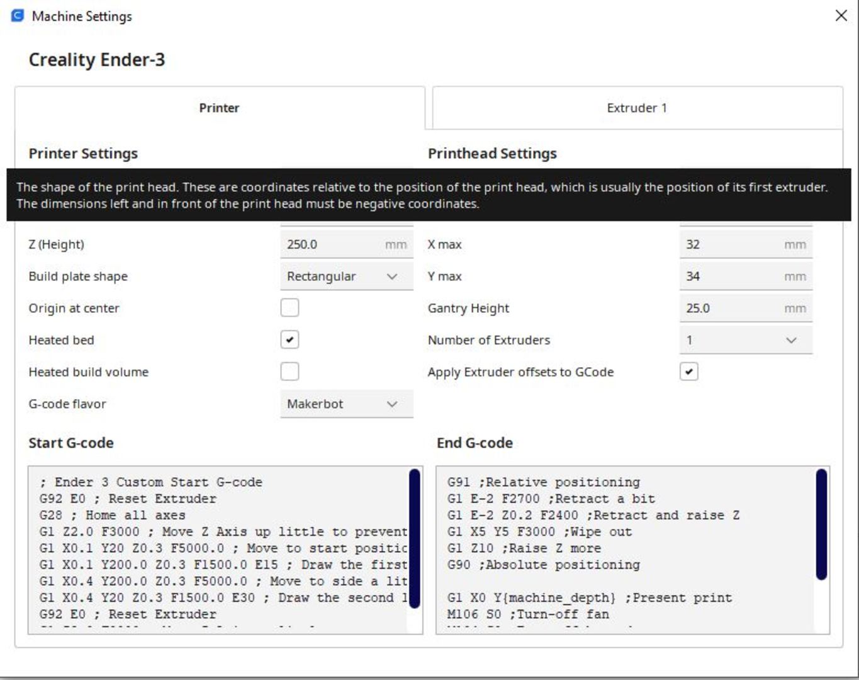Open the Number of Extruders dropdown
This screenshot has height=680, width=859.
746,340
